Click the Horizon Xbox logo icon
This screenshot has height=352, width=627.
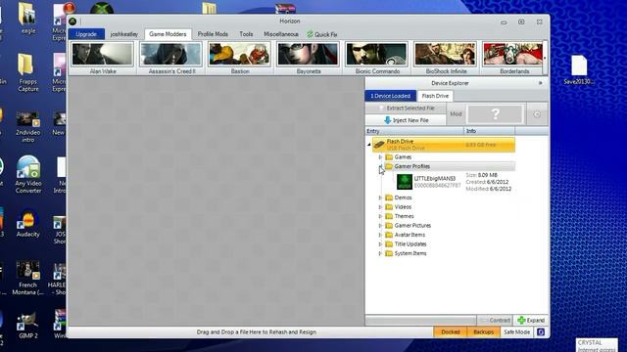[x=72, y=22]
